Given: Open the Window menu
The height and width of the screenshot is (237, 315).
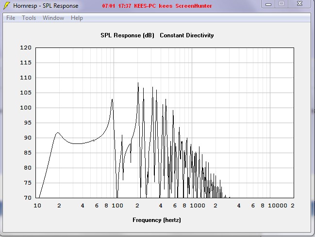Looking at the screenshot, I should click(x=53, y=18).
